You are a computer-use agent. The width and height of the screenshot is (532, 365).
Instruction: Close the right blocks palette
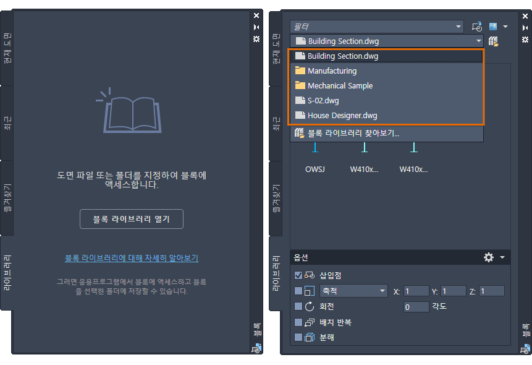(525, 16)
